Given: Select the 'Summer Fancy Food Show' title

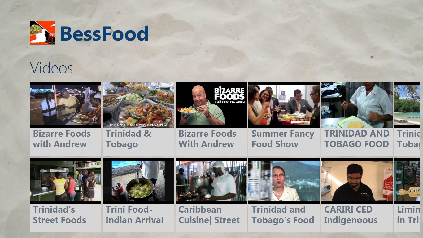Looking at the screenshot, I should 283,139.
